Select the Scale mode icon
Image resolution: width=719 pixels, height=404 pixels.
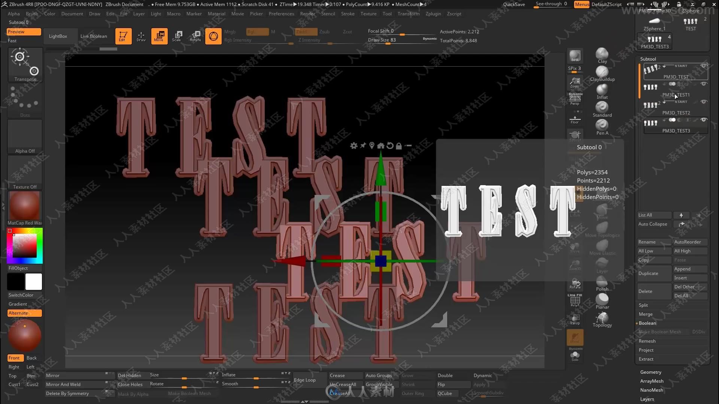tap(177, 36)
